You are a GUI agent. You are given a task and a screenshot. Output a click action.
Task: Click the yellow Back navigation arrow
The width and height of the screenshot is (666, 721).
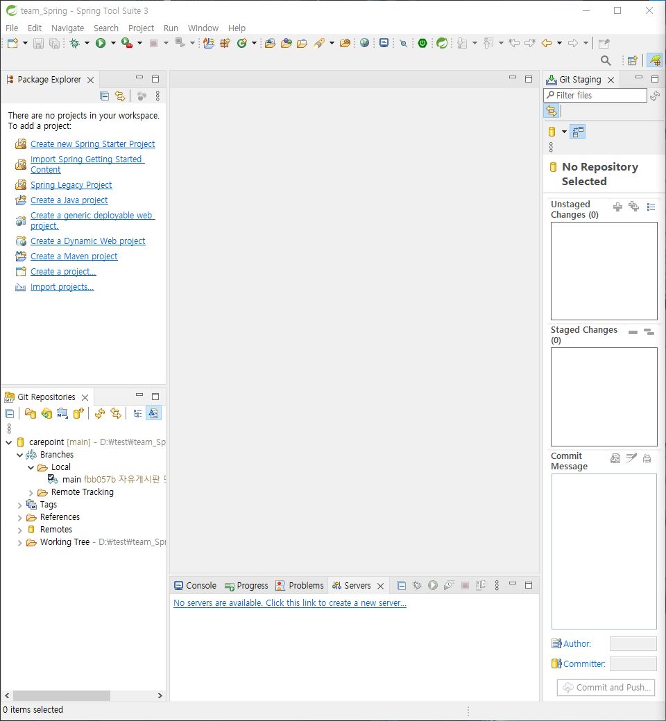(547, 43)
